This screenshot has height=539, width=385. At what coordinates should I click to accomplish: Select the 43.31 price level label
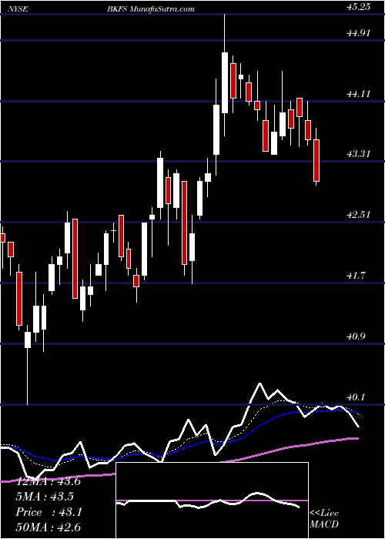[x=359, y=154]
